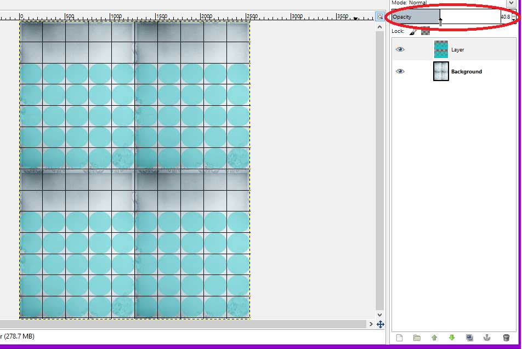The height and width of the screenshot is (349, 522).
Task: Select the layer named Layer
Action: pos(457,49)
